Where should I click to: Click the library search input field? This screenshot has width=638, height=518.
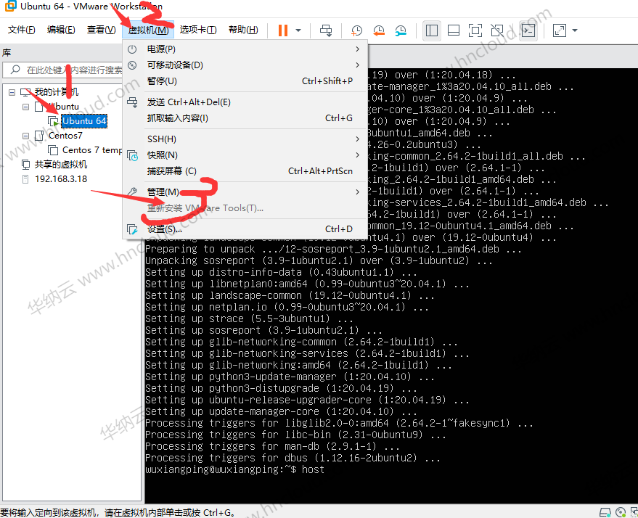pos(63,70)
